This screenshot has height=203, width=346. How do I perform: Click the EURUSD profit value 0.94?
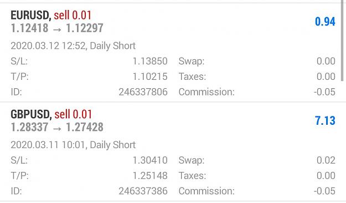(325, 22)
